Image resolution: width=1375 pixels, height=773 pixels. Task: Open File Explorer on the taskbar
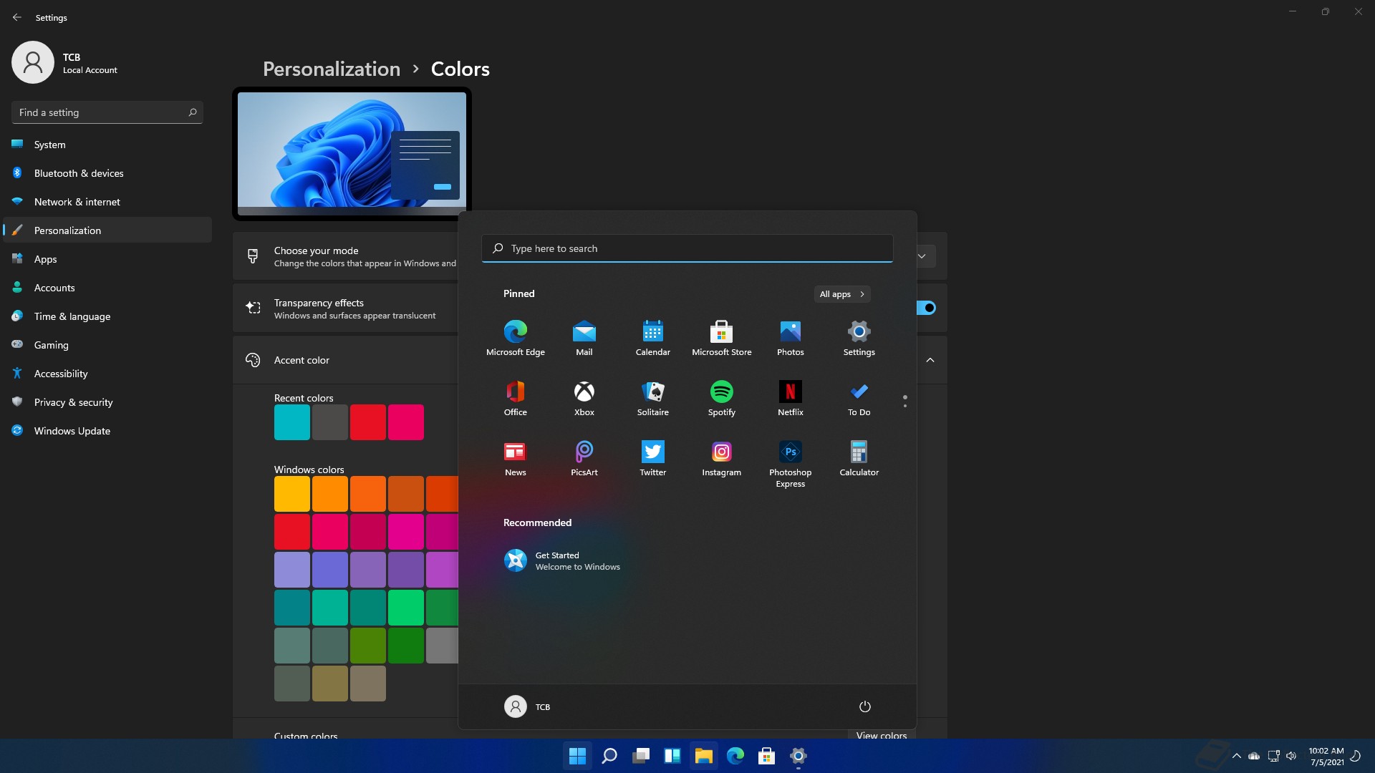[704, 756]
